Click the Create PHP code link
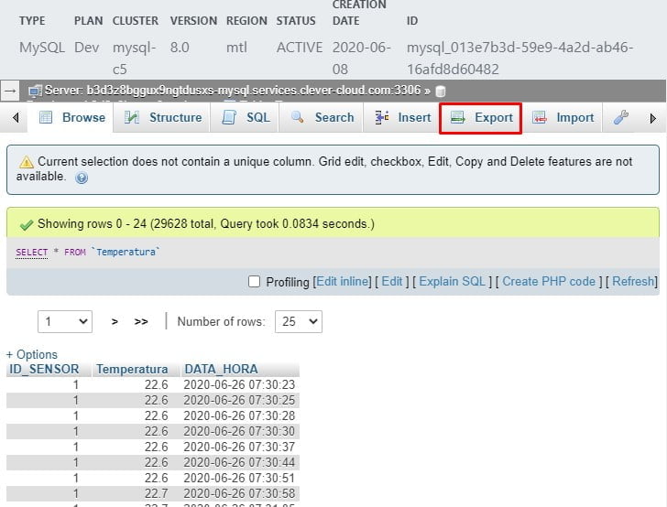The width and height of the screenshot is (667, 507). click(x=549, y=282)
